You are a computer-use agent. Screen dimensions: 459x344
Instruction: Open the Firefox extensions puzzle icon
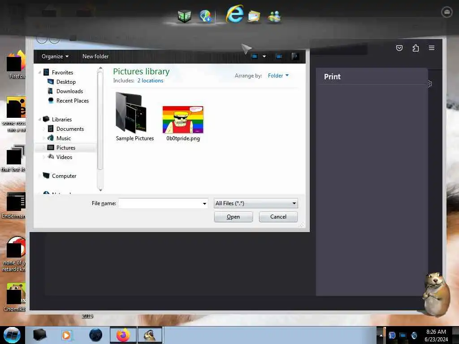click(416, 48)
